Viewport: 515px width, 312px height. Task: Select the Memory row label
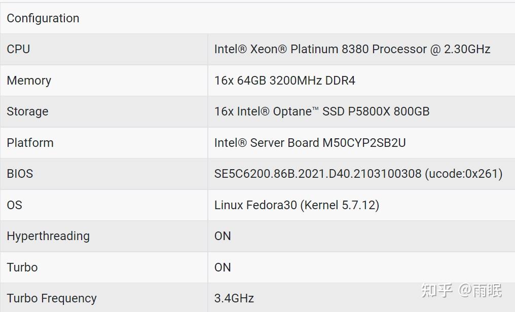[x=29, y=81]
